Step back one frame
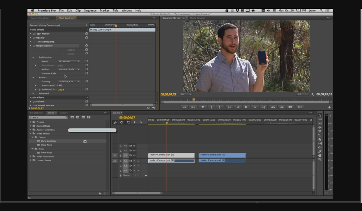362x211 pixels. [x=238, y=107]
